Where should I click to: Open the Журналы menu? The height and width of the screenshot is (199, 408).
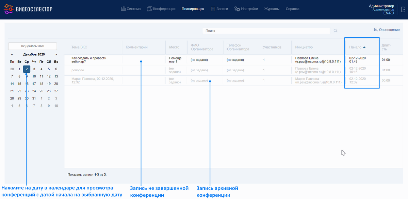(x=272, y=9)
